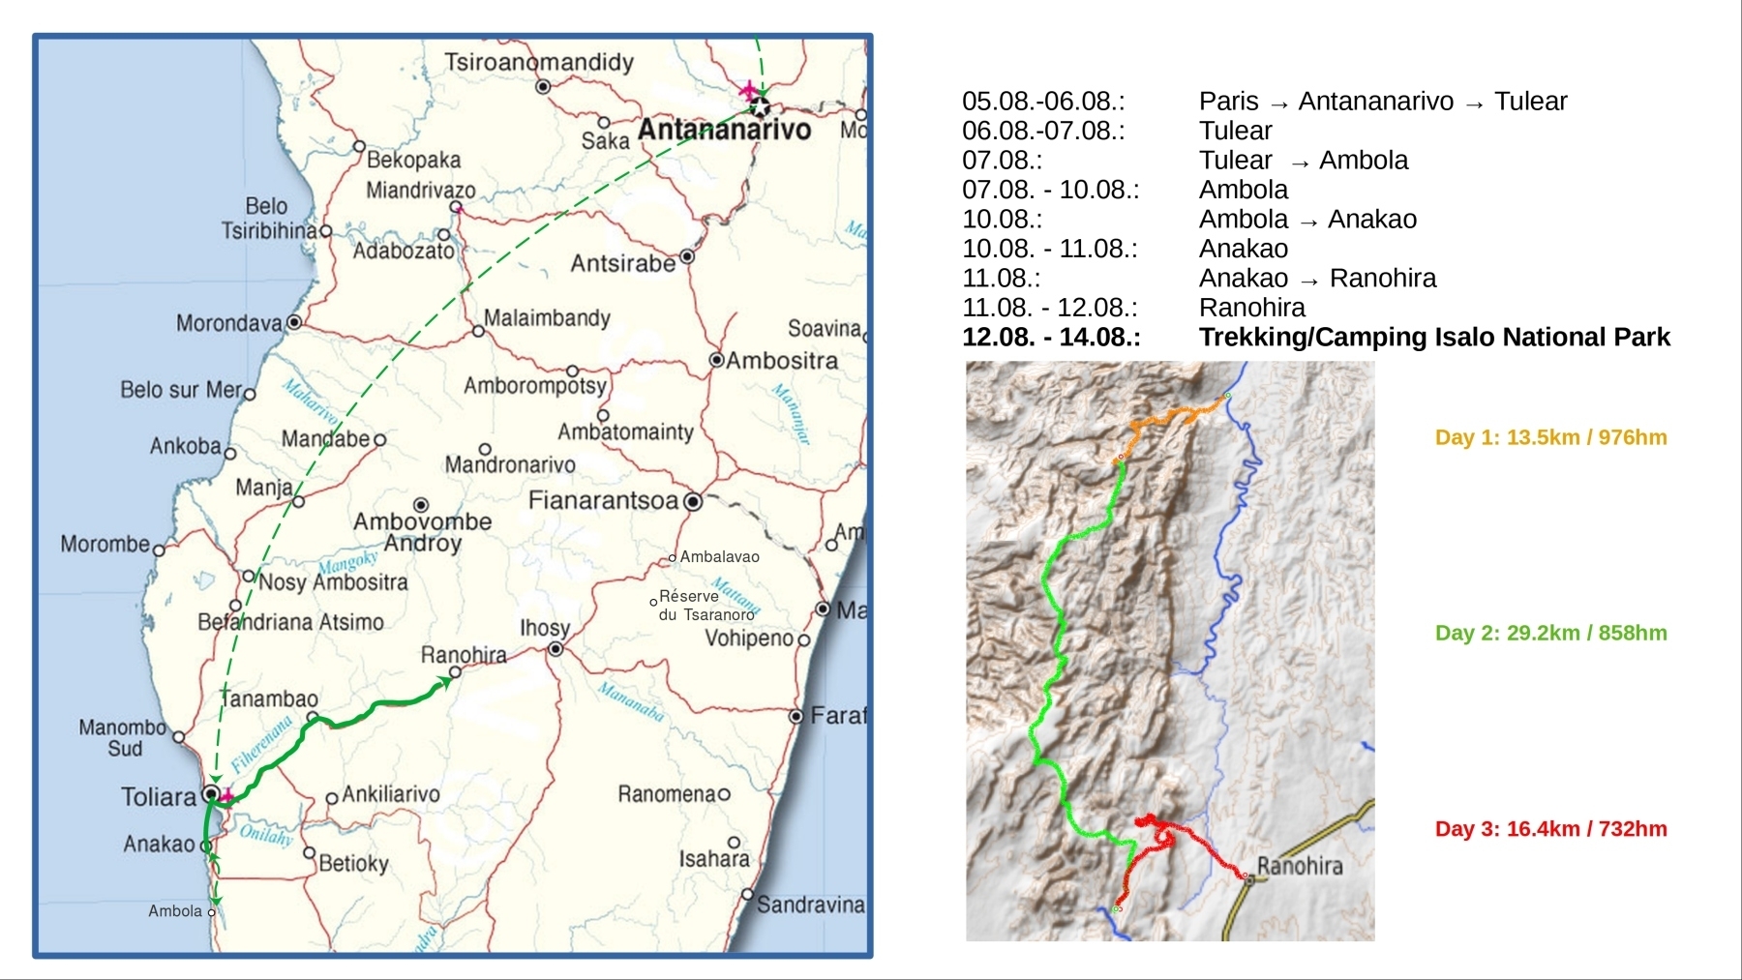
Task: Click the Isalo trekking relief map image
Action: 1170,650
